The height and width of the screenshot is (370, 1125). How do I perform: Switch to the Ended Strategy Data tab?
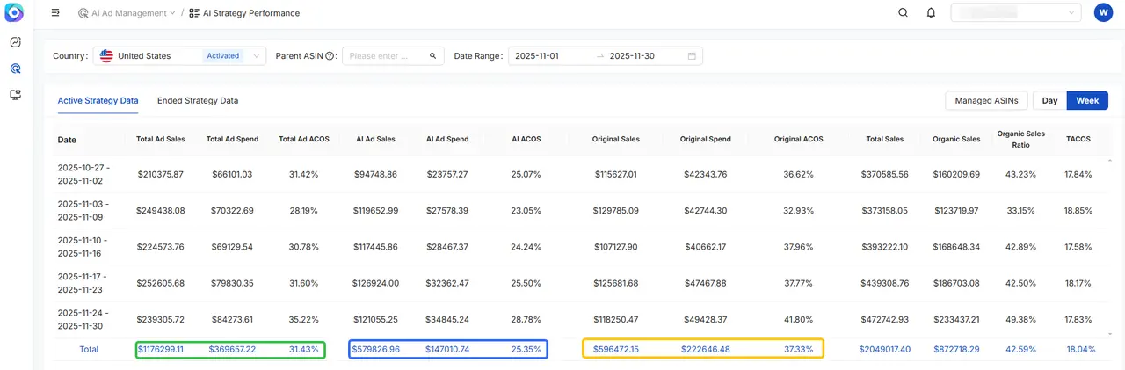198,101
